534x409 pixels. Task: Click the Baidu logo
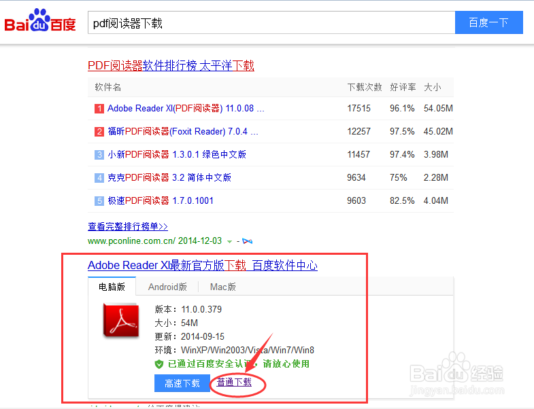[x=40, y=20]
